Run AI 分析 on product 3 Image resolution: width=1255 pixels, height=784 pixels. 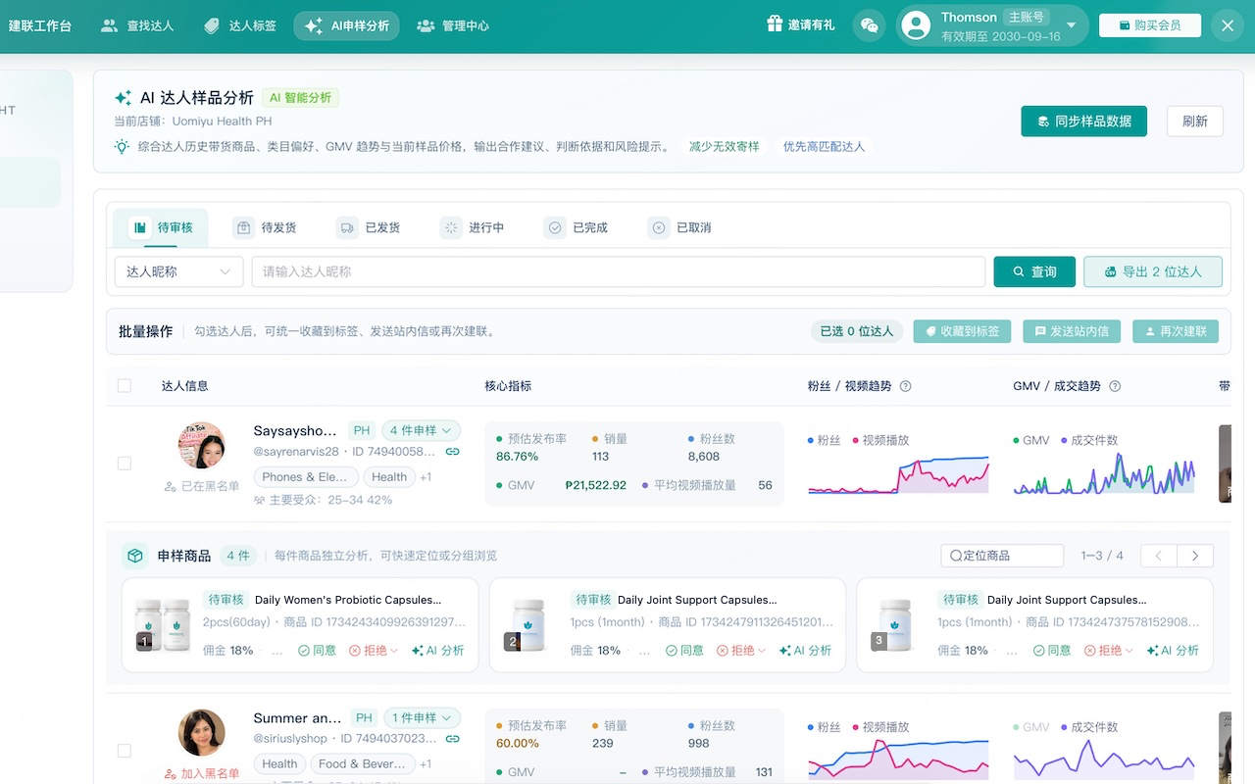point(1173,650)
